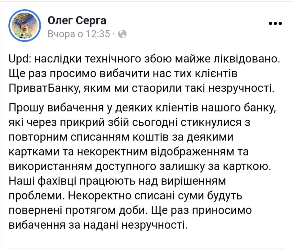Click the words протягом доби
The height and width of the screenshot is (251, 293).
pos(105,211)
